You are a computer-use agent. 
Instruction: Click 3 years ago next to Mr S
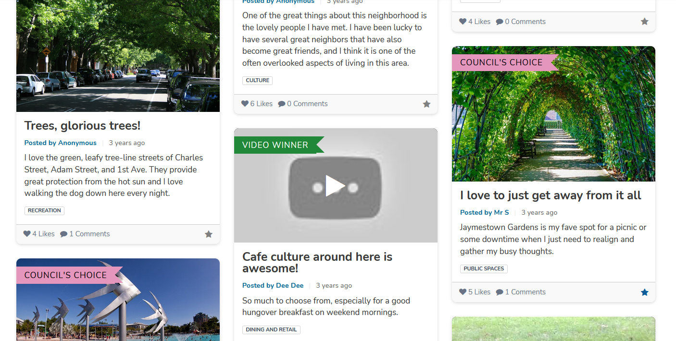click(539, 212)
